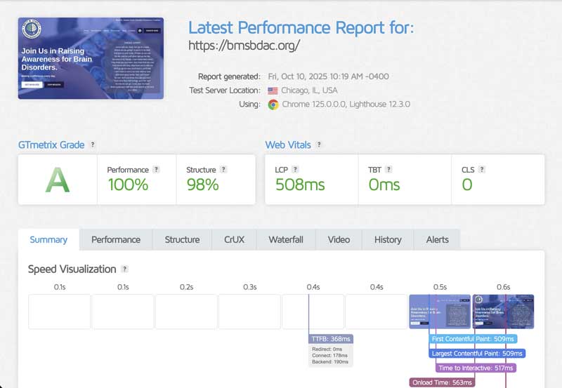Click the website screenshot thumbnail at top
The height and width of the screenshot is (388, 562).
click(91, 58)
